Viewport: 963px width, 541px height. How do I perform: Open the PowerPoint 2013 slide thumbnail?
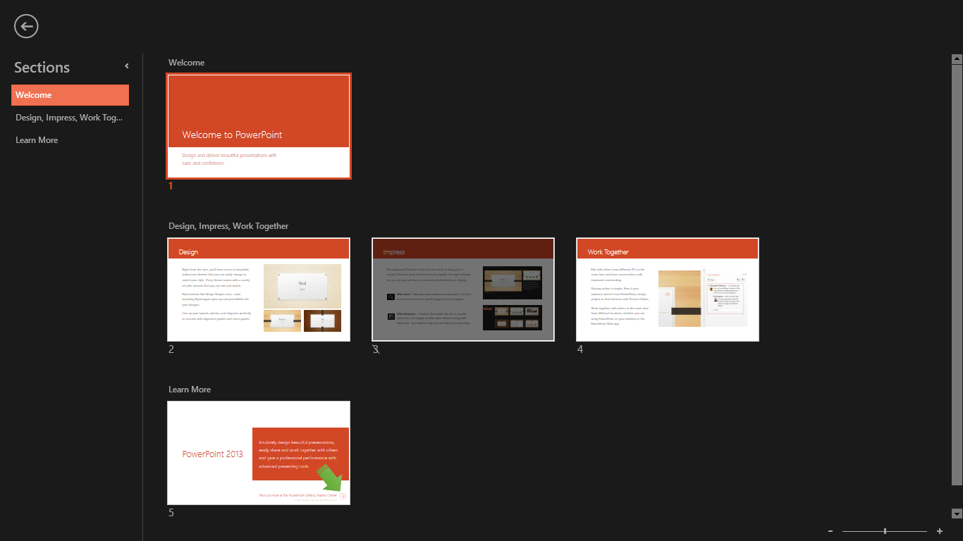point(259,453)
